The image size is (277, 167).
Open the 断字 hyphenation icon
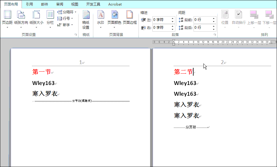(59, 25)
